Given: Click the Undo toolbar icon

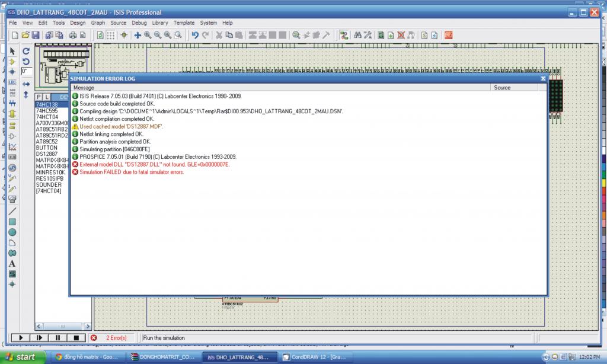Looking at the screenshot, I should 194,36.
